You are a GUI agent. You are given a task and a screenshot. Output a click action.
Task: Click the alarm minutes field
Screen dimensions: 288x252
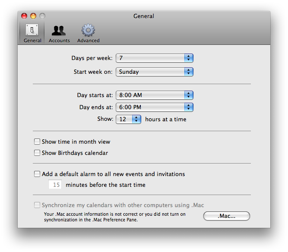click(55, 184)
